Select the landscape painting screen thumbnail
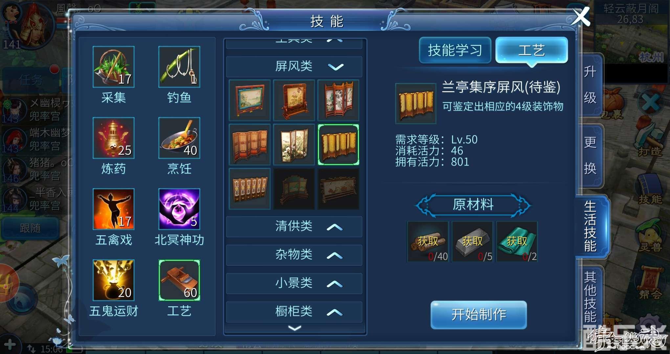 click(x=250, y=100)
